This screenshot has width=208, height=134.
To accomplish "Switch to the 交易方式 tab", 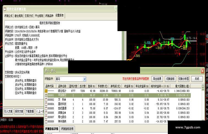I will tap(29, 16).
